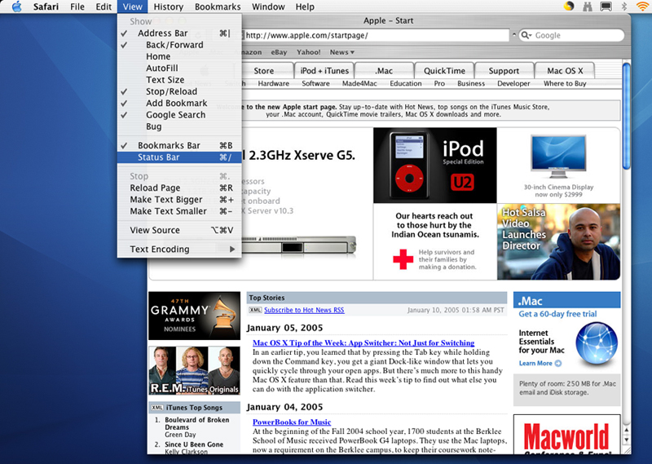Open the Help menu

305,7
